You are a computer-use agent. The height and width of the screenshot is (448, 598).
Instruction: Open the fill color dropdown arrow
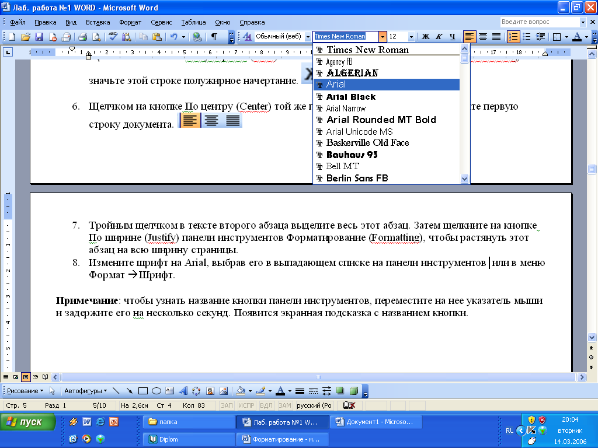point(250,391)
